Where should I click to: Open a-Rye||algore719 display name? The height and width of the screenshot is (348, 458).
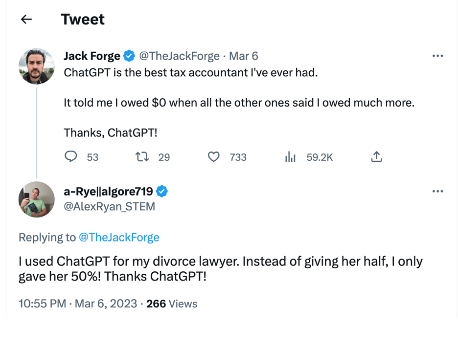point(108,191)
